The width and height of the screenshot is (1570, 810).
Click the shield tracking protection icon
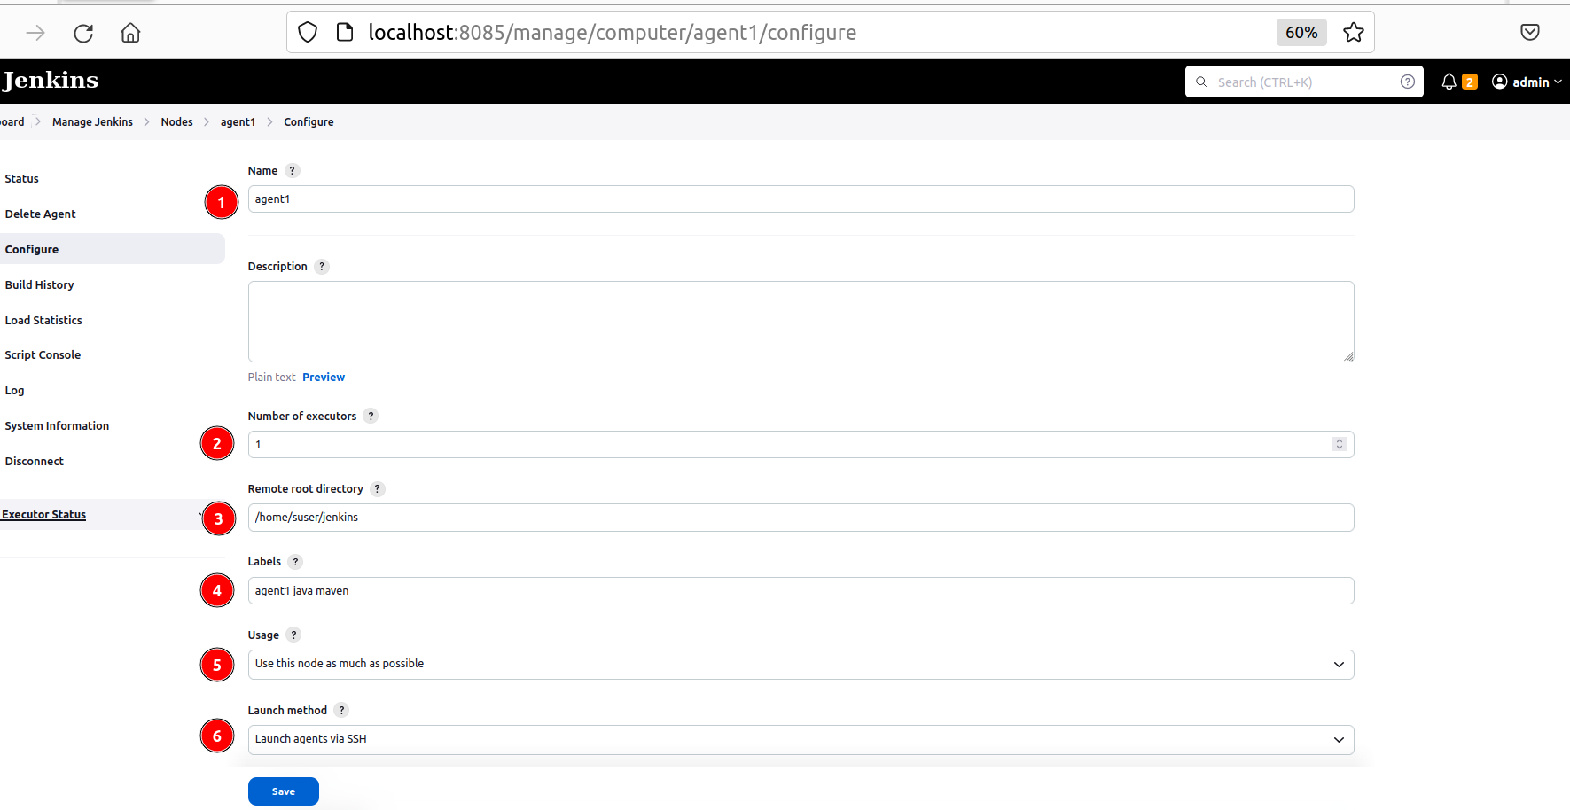(308, 33)
